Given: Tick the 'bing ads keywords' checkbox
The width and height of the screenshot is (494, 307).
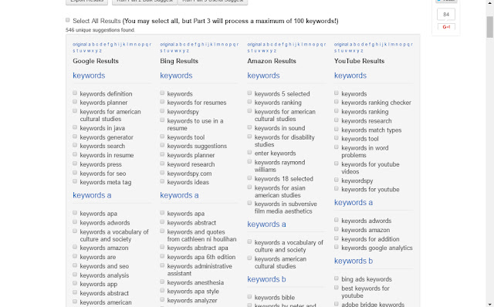Looking at the screenshot, I should [x=337, y=278].
